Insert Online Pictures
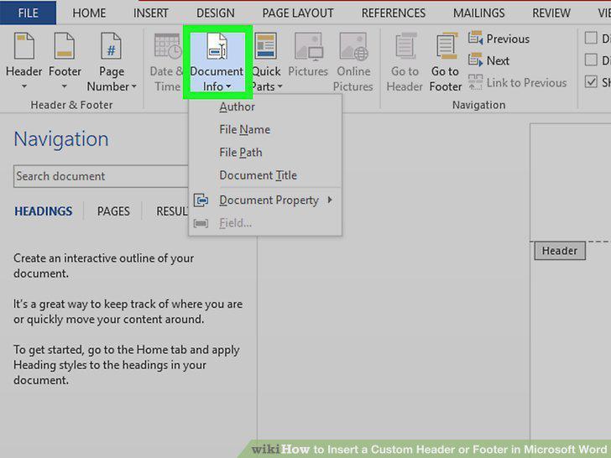The width and height of the screenshot is (611, 458). tap(353, 61)
